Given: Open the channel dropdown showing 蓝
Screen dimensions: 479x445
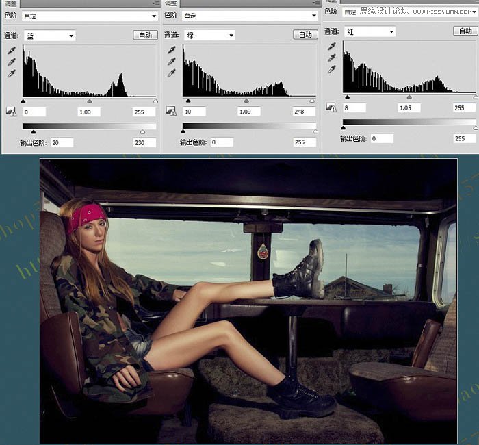Looking at the screenshot, I should (x=49, y=36).
